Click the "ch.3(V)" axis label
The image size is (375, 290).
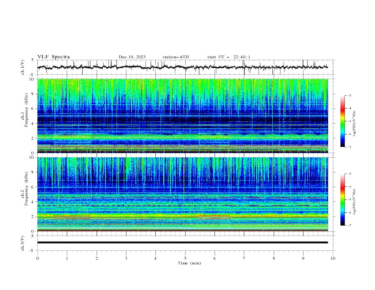(x=23, y=243)
